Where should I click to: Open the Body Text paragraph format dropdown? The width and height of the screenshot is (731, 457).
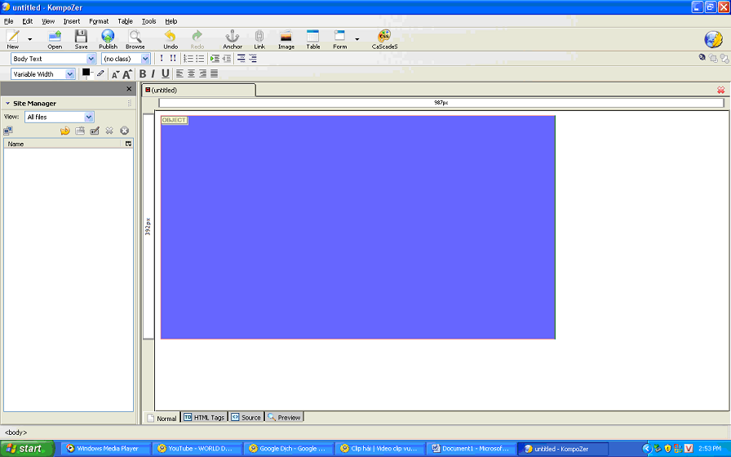click(x=53, y=59)
